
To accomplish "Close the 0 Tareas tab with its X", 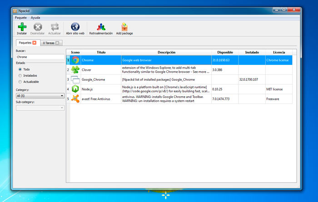I will pyautogui.click(x=57, y=43).
